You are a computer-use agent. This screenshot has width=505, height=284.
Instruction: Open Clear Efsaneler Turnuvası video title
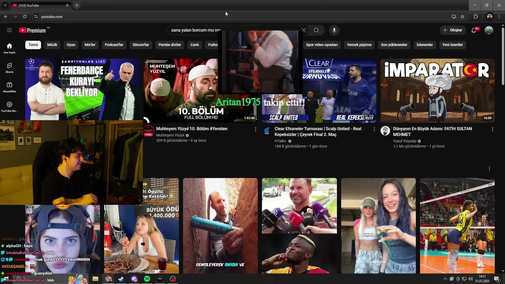coord(318,132)
